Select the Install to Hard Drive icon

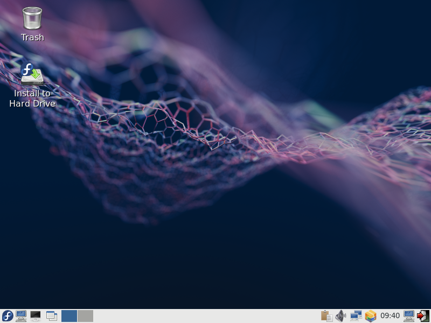pos(32,74)
